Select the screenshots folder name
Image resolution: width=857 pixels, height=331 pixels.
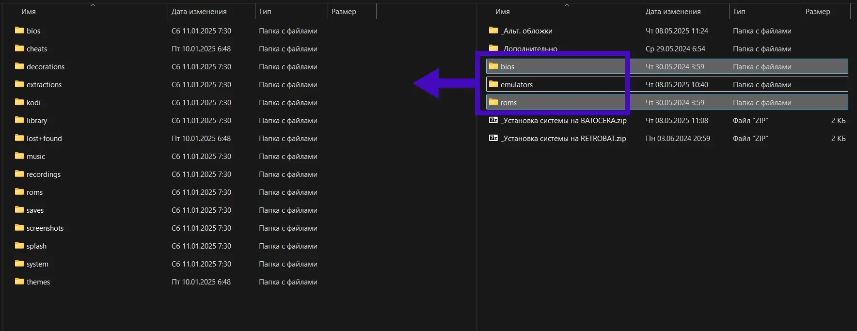tap(45, 228)
